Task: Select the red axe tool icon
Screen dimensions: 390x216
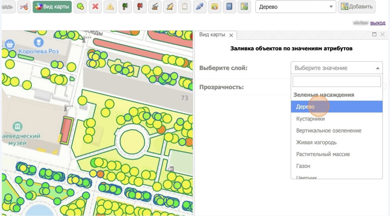Action: pyautogui.click(x=140, y=7)
